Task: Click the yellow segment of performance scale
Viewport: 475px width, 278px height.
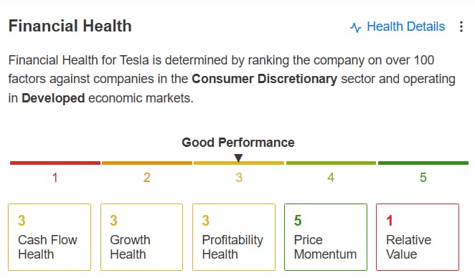Action: pos(239,163)
